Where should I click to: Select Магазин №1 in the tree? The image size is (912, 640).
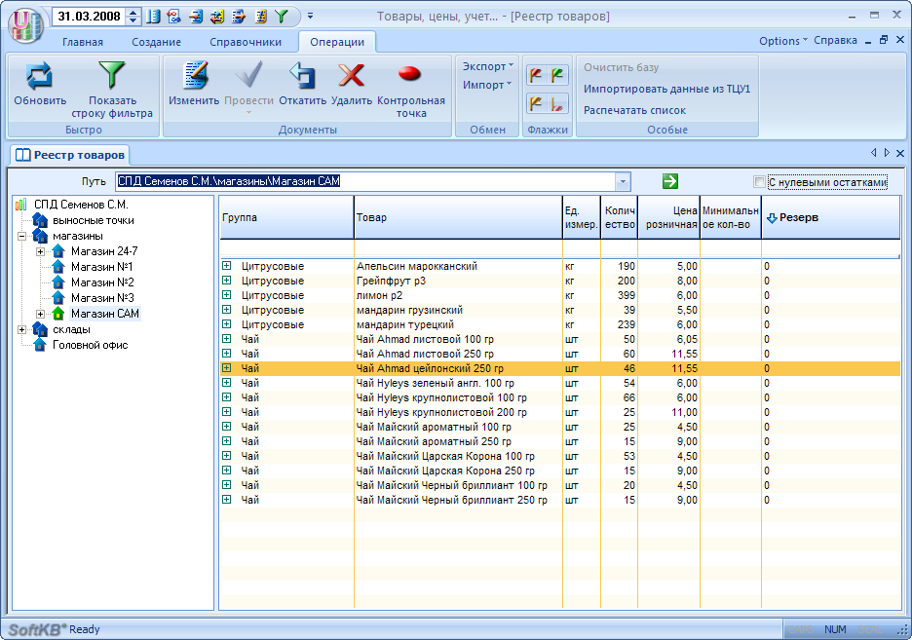tap(101, 267)
